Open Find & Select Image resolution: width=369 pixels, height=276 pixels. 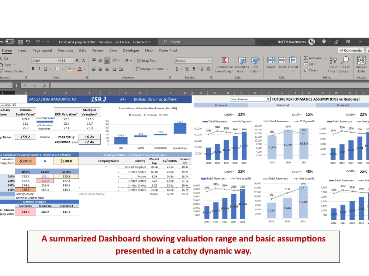pos(345,65)
